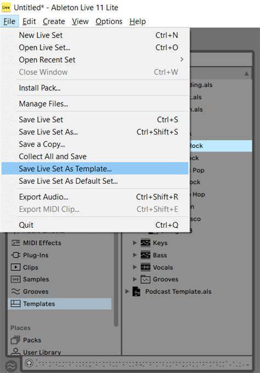260x373 pixels.
Task: Choose Open Live Set...
Action: (x=95, y=48)
